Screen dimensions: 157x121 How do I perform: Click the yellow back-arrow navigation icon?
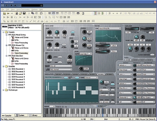tap(8, 13)
